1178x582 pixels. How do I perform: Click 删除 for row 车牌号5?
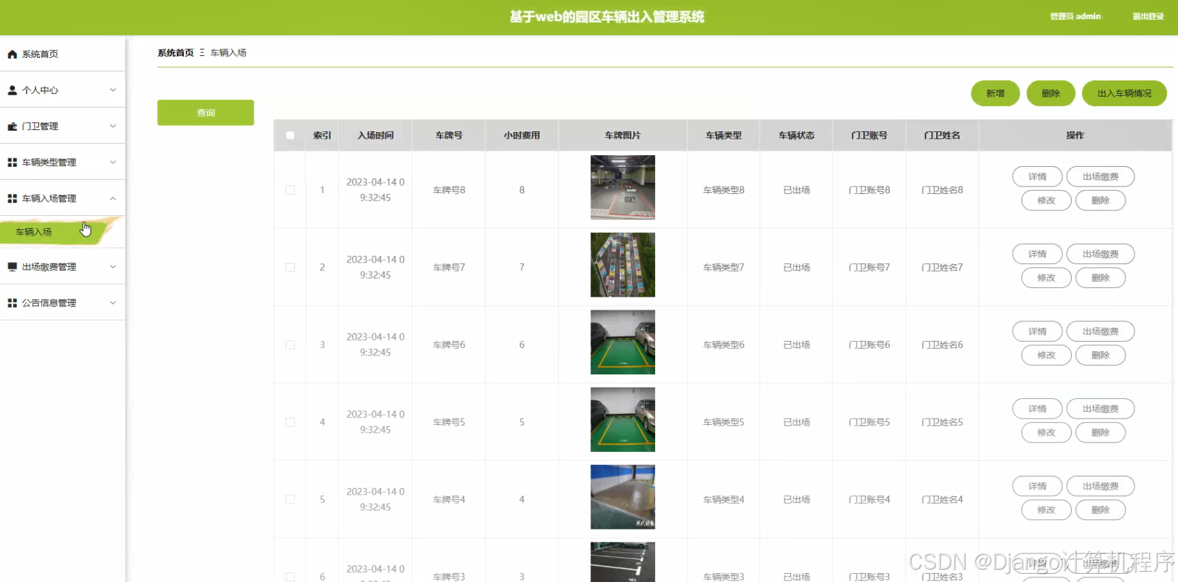[1100, 432]
